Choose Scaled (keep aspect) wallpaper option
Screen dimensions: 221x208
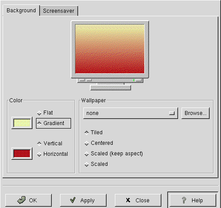pos(114,154)
